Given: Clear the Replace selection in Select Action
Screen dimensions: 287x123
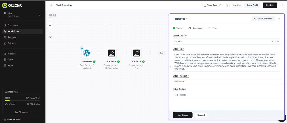Looking at the screenshot, I should click(x=272, y=41).
